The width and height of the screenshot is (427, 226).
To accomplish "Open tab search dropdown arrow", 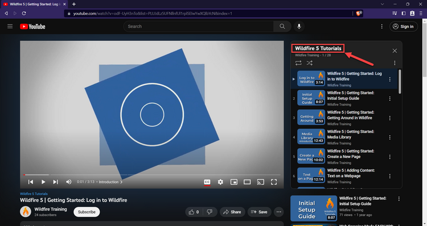I will point(383,4).
